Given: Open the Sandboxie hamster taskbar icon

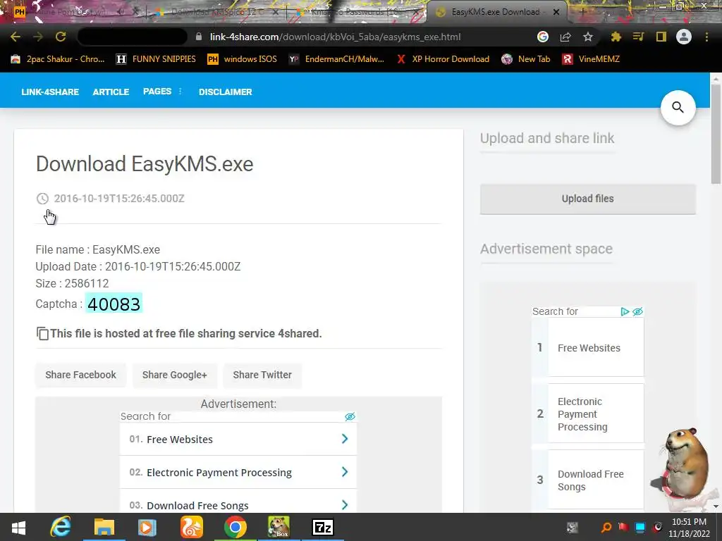Looking at the screenshot, I should point(279,527).
